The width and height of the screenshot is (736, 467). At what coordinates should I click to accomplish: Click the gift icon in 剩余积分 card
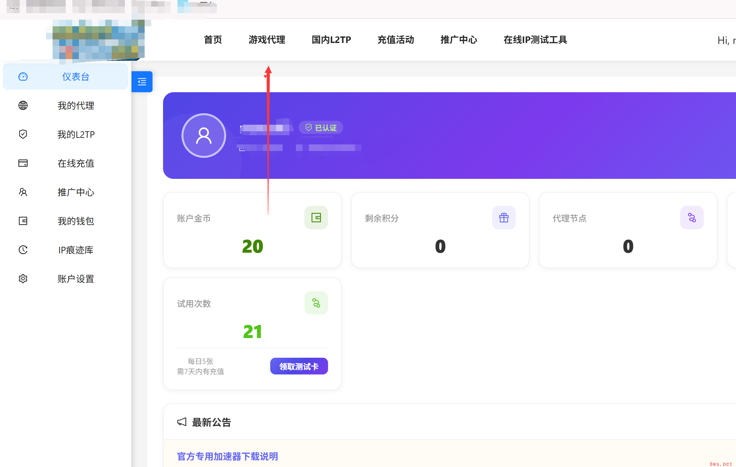point(504,218)
